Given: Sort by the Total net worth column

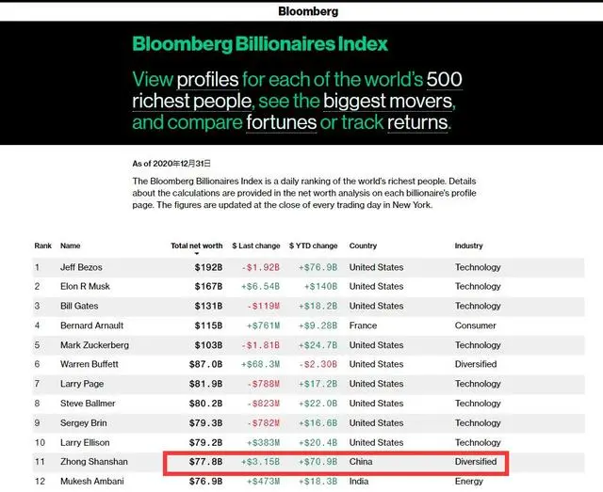Looking at the screenshot, I should coord(196,246).
